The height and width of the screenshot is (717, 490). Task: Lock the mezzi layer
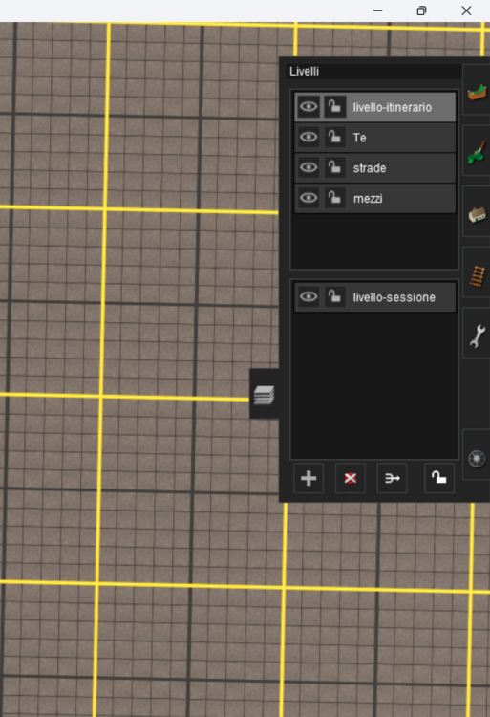click(334, 198)
